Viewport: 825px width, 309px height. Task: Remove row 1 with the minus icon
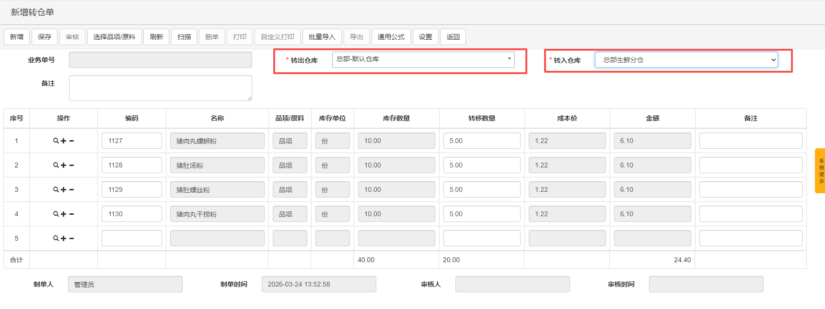pos(71,141)
